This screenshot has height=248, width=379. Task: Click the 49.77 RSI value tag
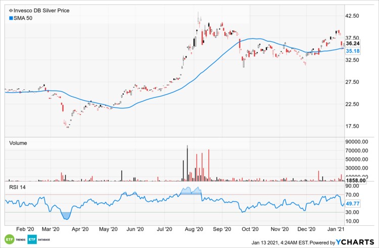352,204
